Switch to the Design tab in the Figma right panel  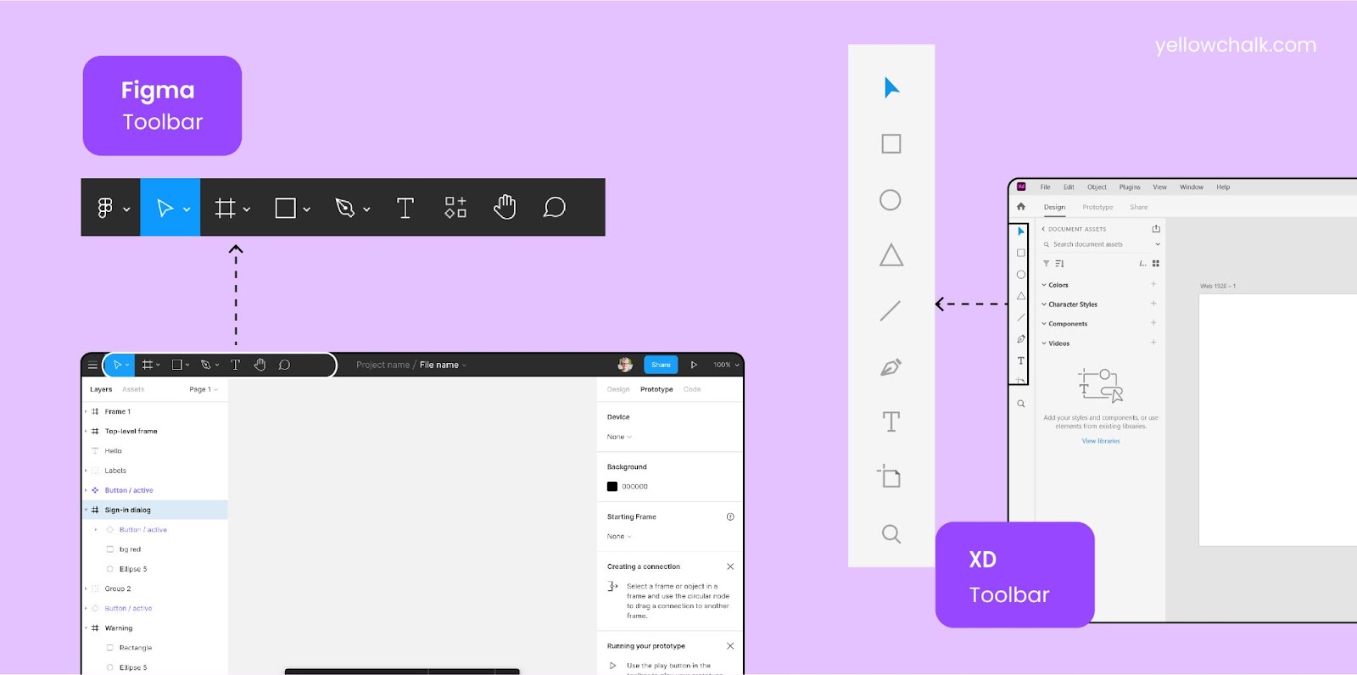click(x=618, y=389)
